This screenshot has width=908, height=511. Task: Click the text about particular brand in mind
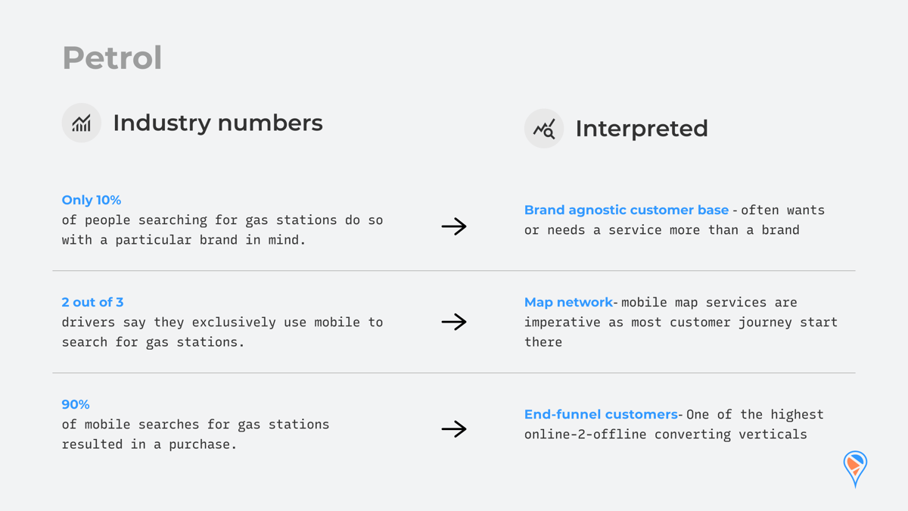point(222,230)
